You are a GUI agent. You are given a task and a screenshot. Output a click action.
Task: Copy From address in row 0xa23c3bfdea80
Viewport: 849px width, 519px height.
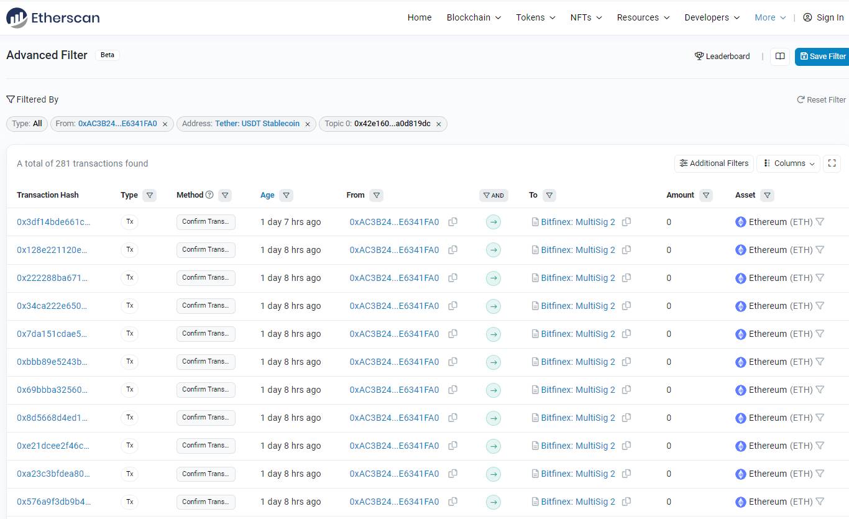[x=453, y=474]
